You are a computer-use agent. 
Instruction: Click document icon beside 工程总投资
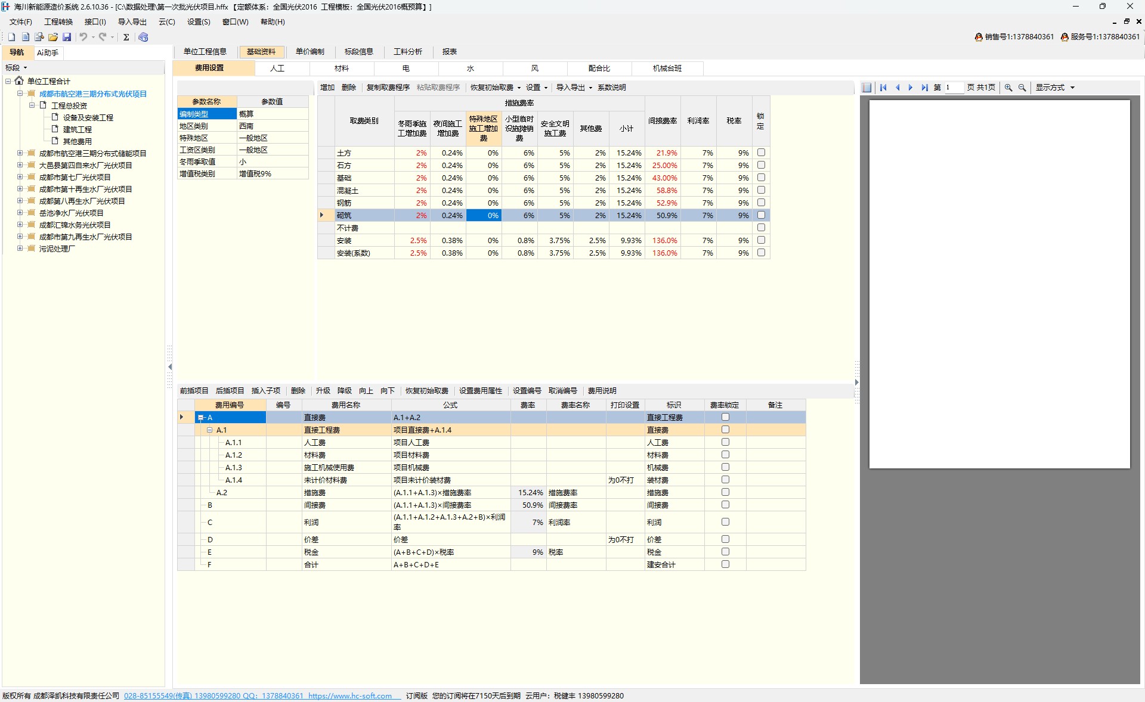coord(43,105)
